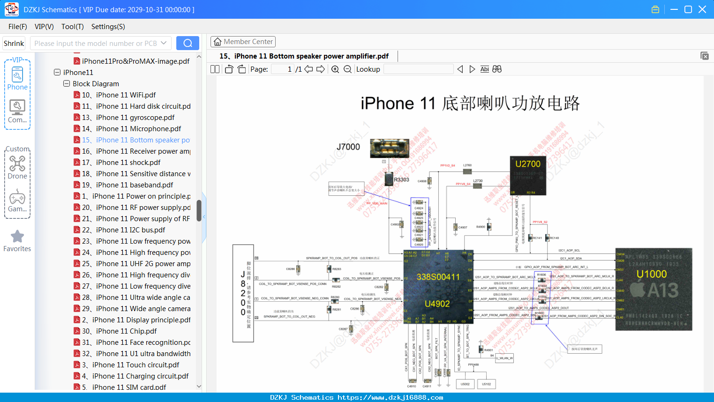The width and height of the screenshot is (714, 402).
Task: Open iPhone 11 I2C bus.pdf
Action: click(x=119, y=230)
